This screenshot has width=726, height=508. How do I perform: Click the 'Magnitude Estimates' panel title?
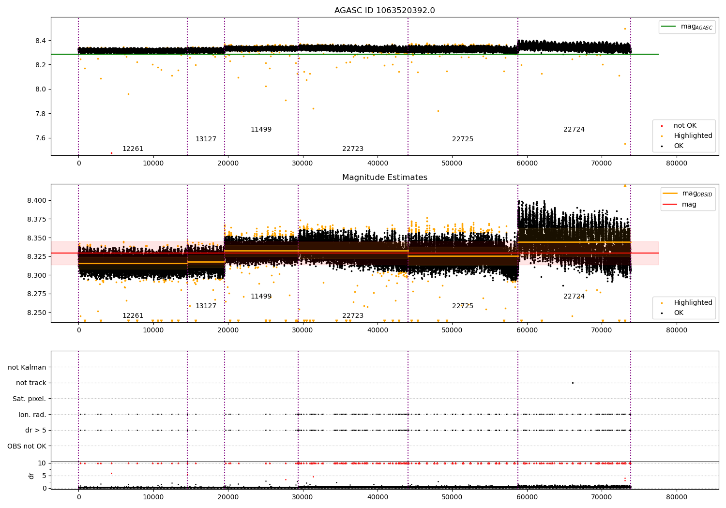coord(384,178)
